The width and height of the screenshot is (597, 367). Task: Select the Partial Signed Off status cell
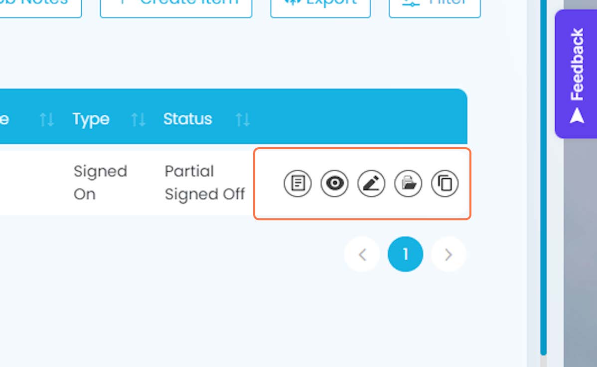tap(204, 183)
